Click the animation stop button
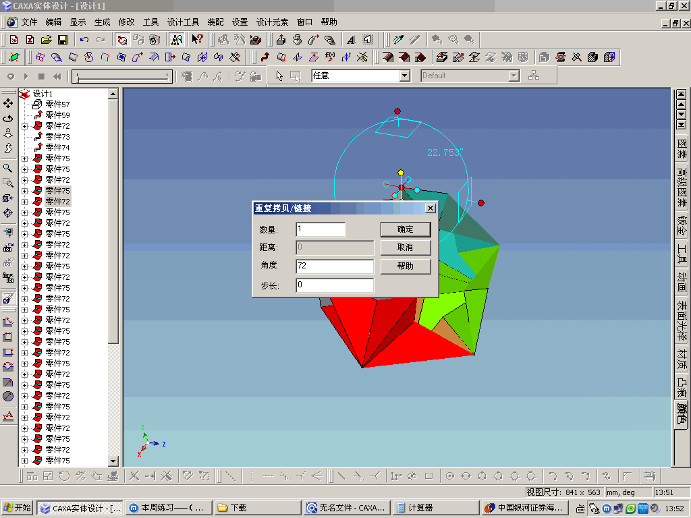Viewport: 691px width, 518px height. 41,76
